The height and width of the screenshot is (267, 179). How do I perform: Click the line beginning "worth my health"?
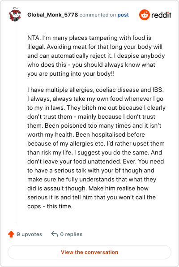[86, 134]
